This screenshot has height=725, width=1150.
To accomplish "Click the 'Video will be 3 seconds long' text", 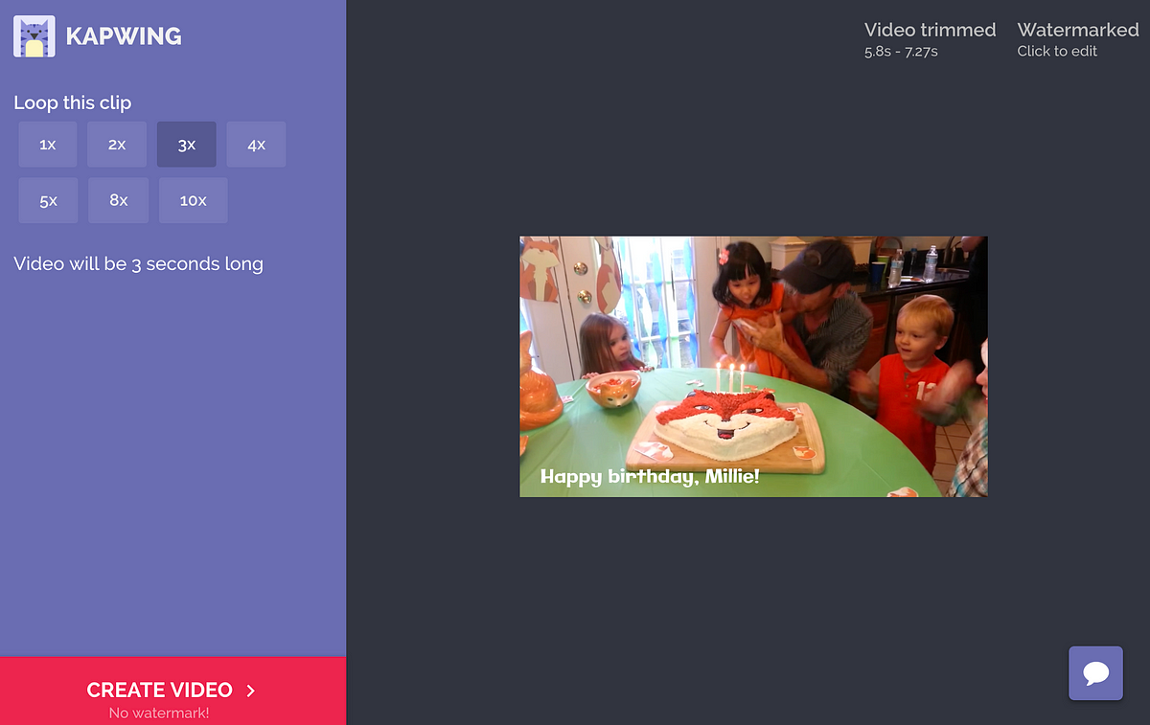I will point(138,263).
